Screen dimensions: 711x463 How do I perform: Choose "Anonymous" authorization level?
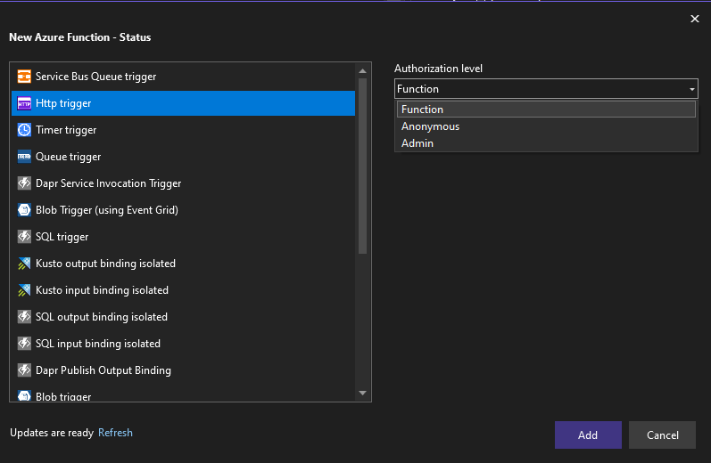click(x=546, y=126)
